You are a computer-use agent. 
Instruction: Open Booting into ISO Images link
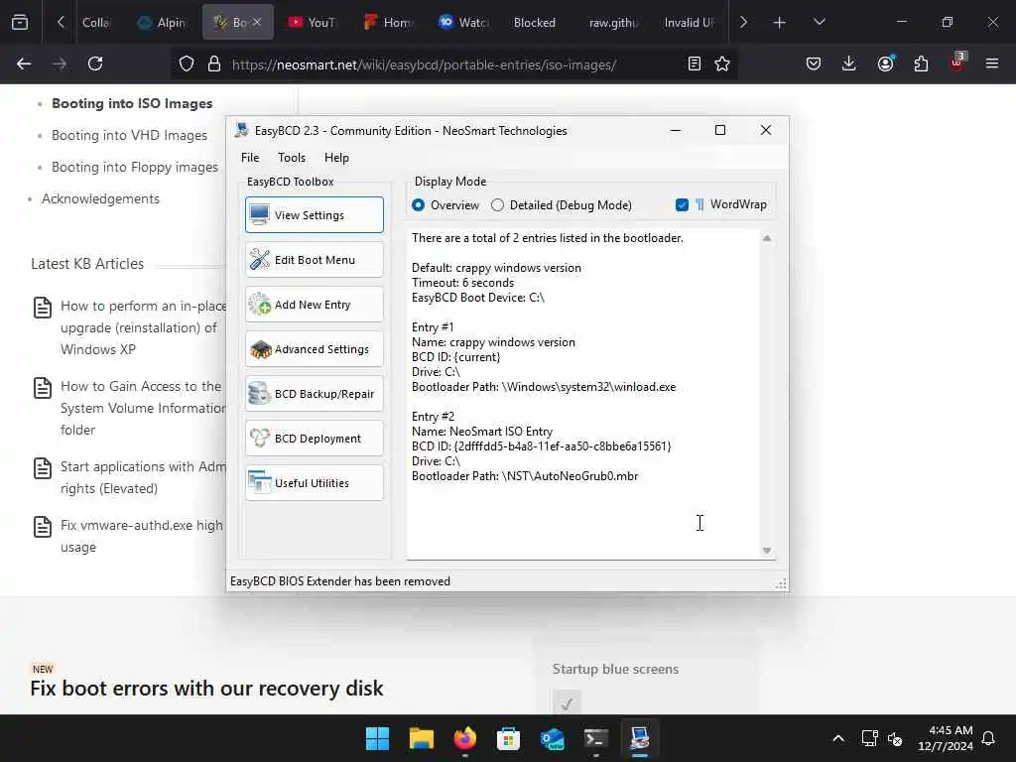[x=132, y=103]
